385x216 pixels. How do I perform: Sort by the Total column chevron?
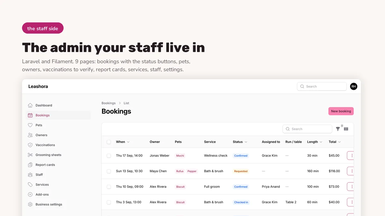[339, 142]
